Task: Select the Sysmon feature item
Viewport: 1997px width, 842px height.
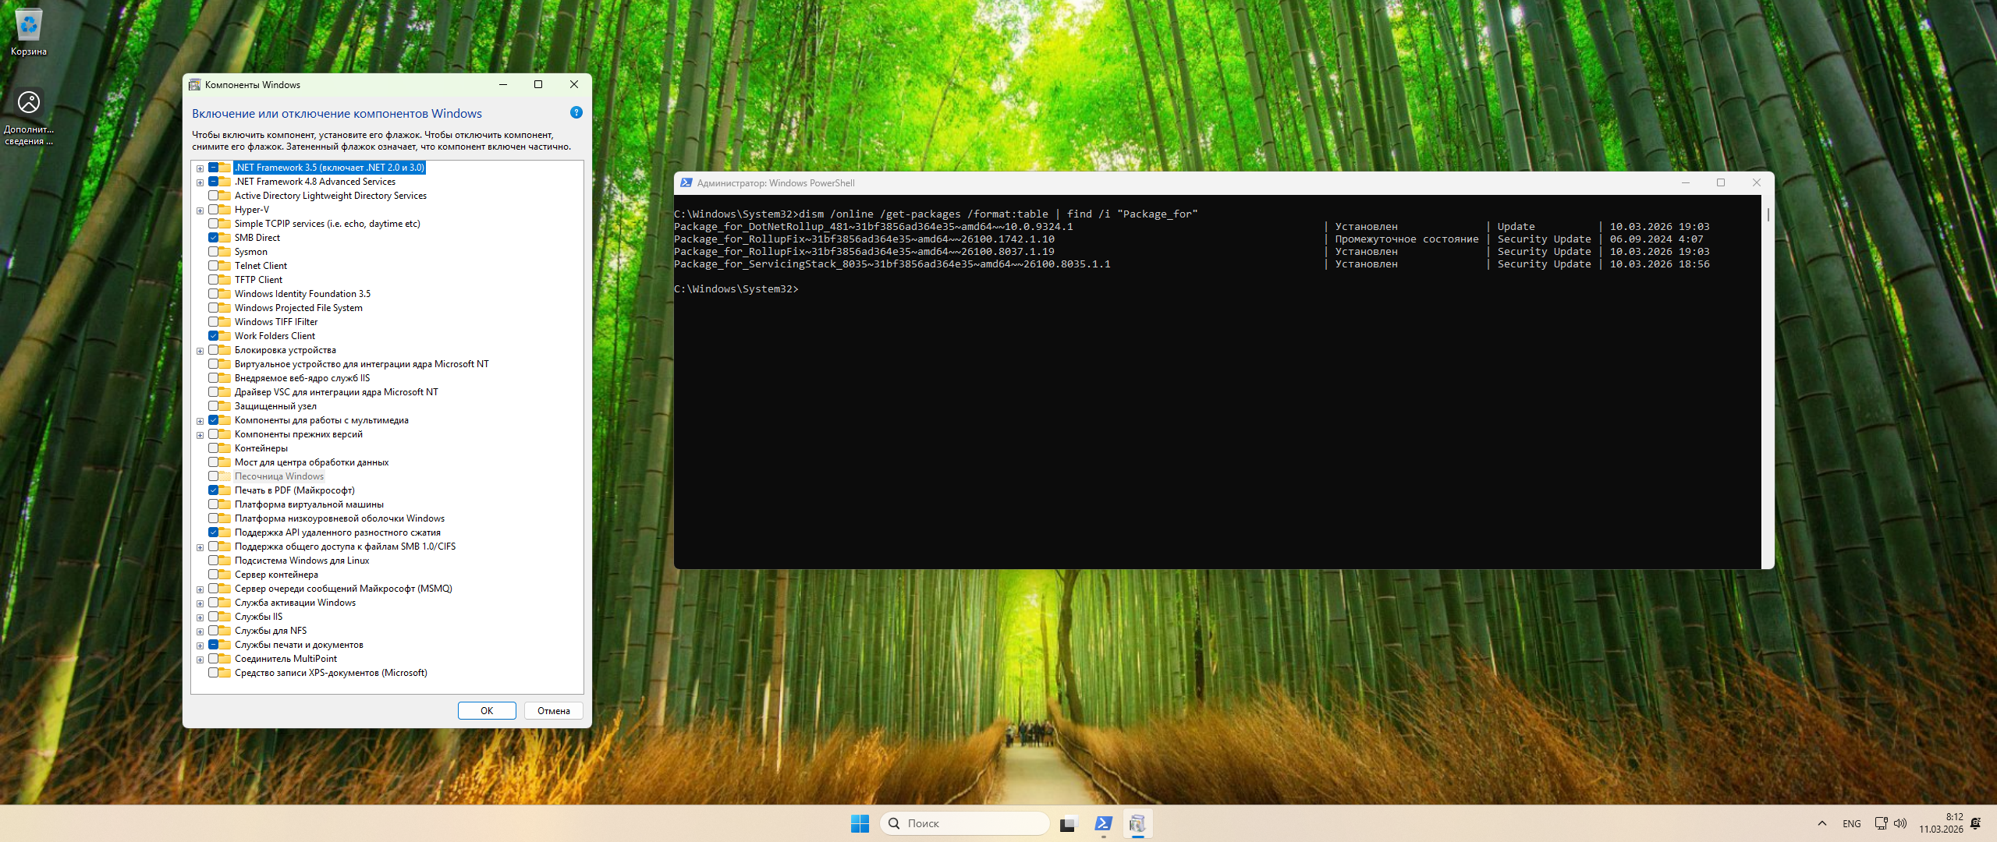Action: (x=250, y=252)
